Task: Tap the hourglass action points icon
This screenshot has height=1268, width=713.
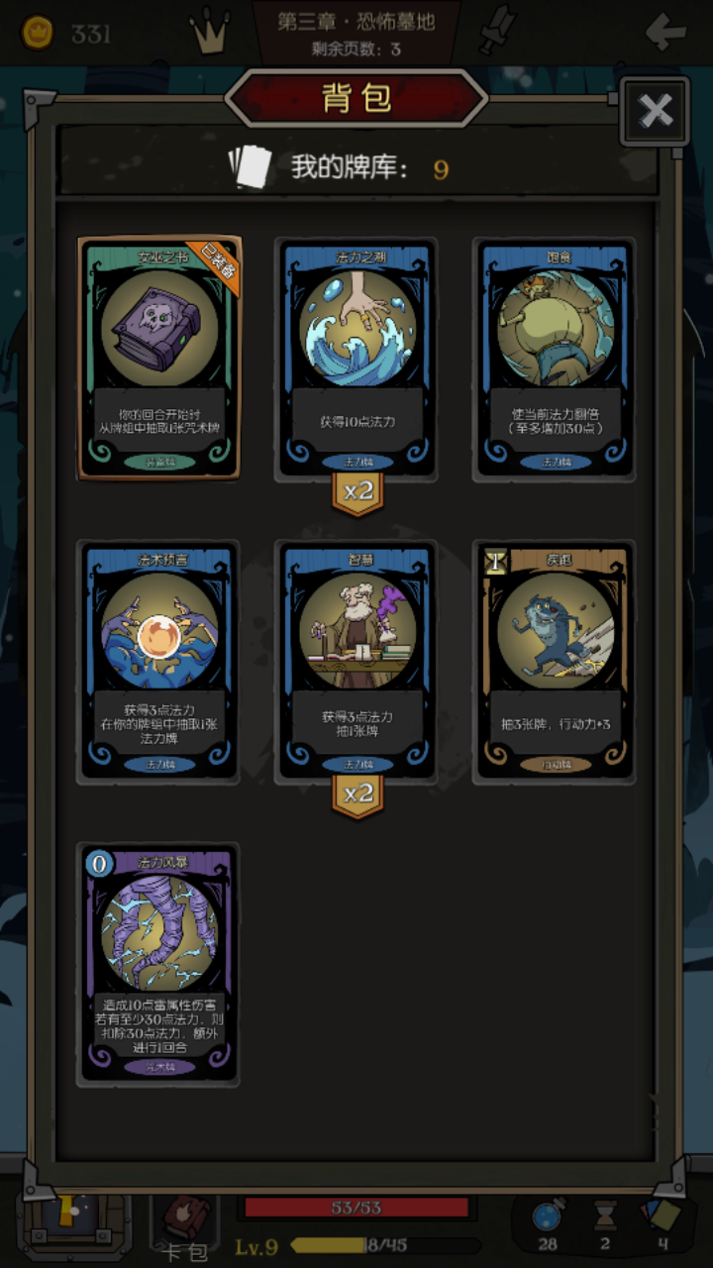Action: (x=605, y=1215)
